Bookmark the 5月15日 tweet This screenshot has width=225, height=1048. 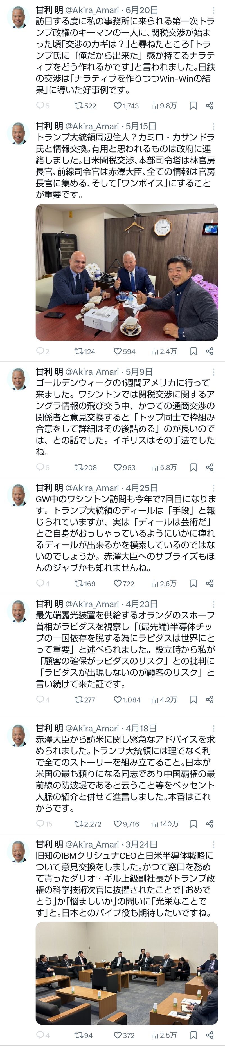[193, 351]
